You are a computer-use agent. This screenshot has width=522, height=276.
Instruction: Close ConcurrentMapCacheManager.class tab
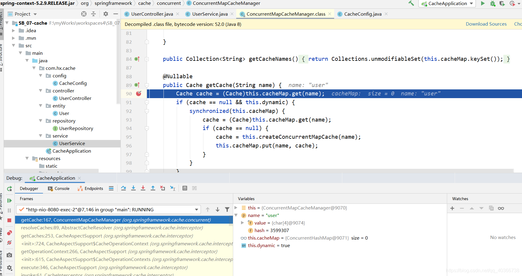[x=330, y=14]
